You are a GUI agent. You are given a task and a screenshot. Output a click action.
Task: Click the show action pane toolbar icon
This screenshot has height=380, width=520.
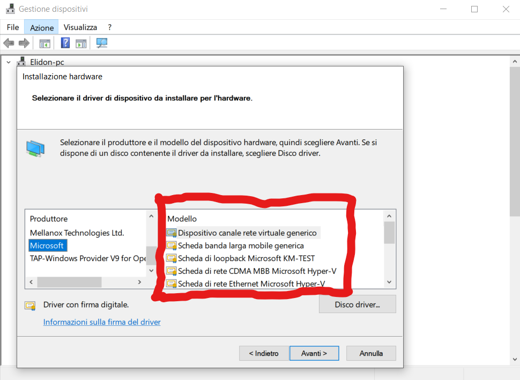[x=80, y=43]
